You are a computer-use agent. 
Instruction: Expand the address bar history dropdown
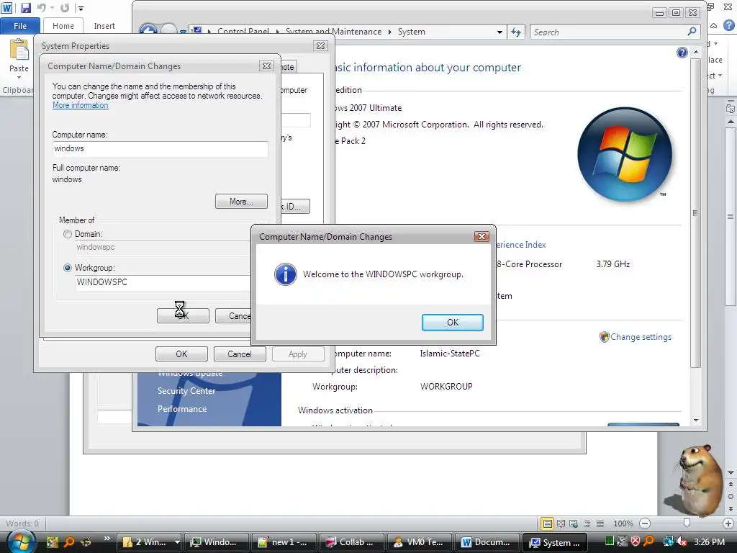coord(499,32)
